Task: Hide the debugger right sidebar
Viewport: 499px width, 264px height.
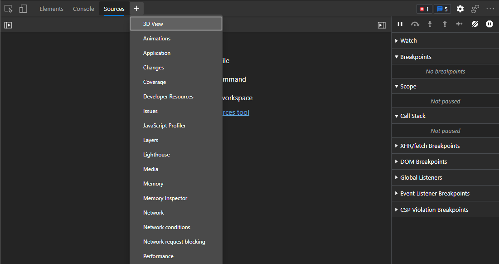Action: pyautogui.click(x=381, y=25)
